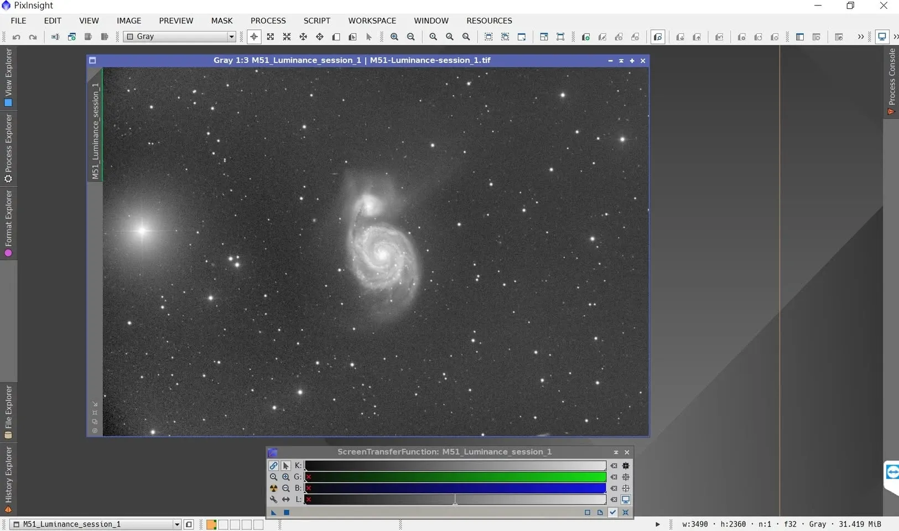Click the zoom out icon in ScreenTransferFunction
This screenshot has width=899, height=531.
click(285, 488)
